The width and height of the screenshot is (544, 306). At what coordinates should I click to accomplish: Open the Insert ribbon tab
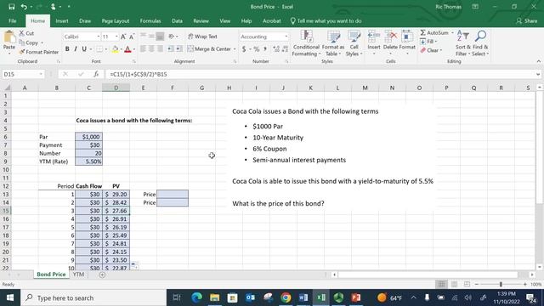[62, 20]
